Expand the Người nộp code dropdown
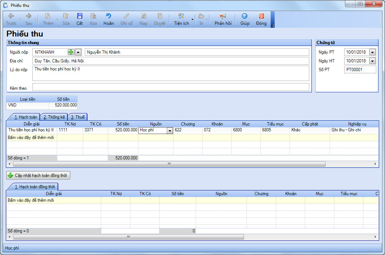385x255 pixels. click(x=78, y=52)
